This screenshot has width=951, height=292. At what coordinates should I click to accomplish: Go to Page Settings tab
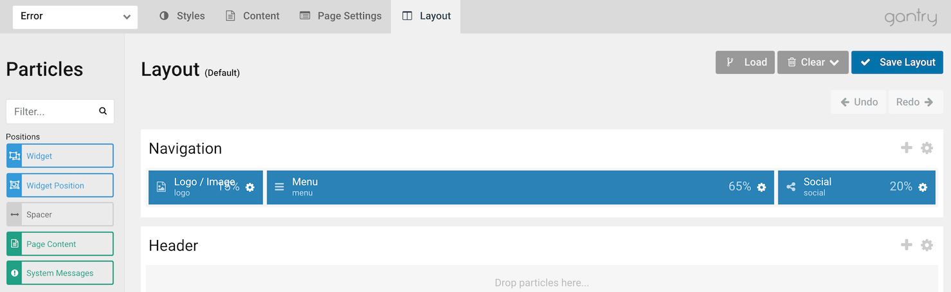tap(341, 16)
